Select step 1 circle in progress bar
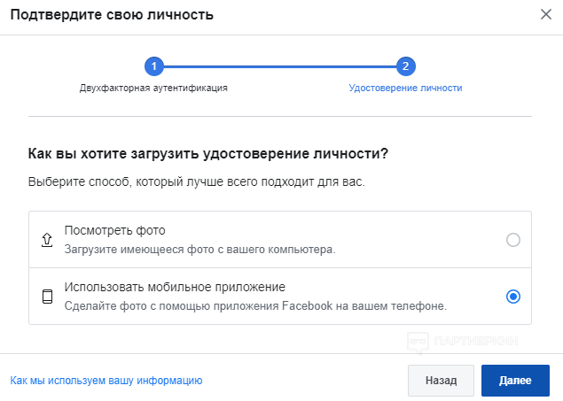The width and height of the screenshot is (563, 401). [154, 66]
